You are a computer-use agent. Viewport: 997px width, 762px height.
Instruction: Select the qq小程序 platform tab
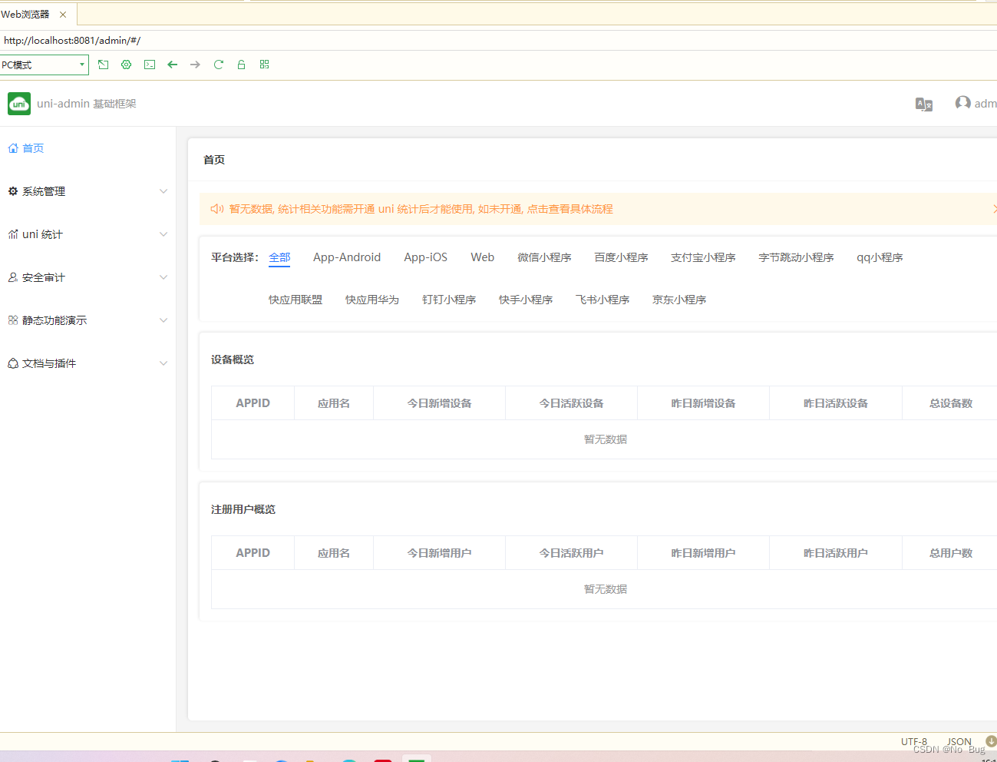[880, 257]
